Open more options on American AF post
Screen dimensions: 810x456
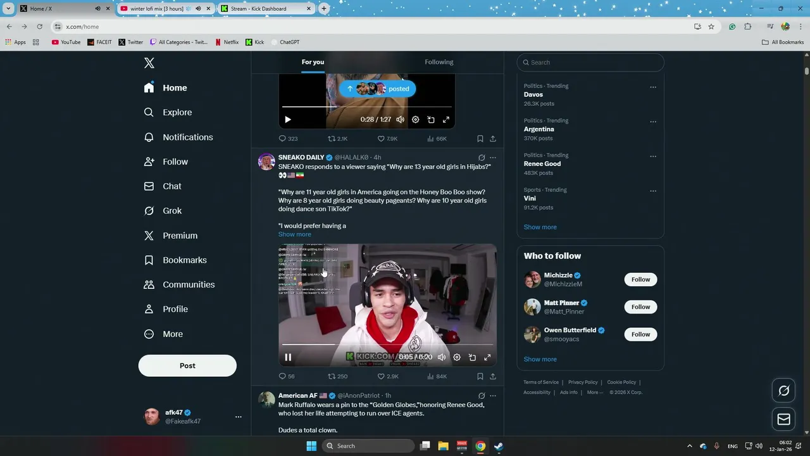[x=493, y=396]
